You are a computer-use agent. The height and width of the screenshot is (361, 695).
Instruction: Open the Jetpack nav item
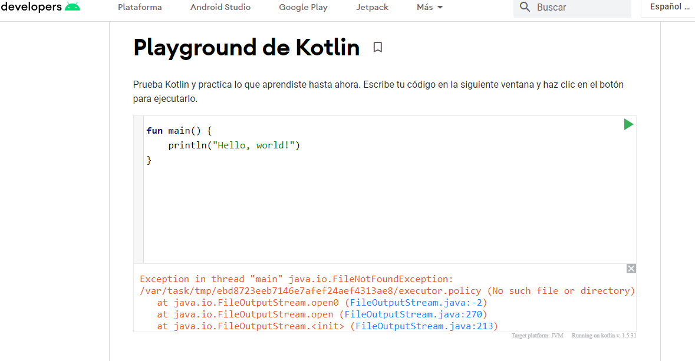(372, 7)
